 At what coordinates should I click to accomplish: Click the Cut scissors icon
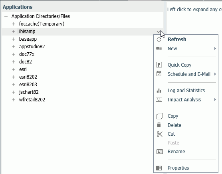click(x=160, y=134)
